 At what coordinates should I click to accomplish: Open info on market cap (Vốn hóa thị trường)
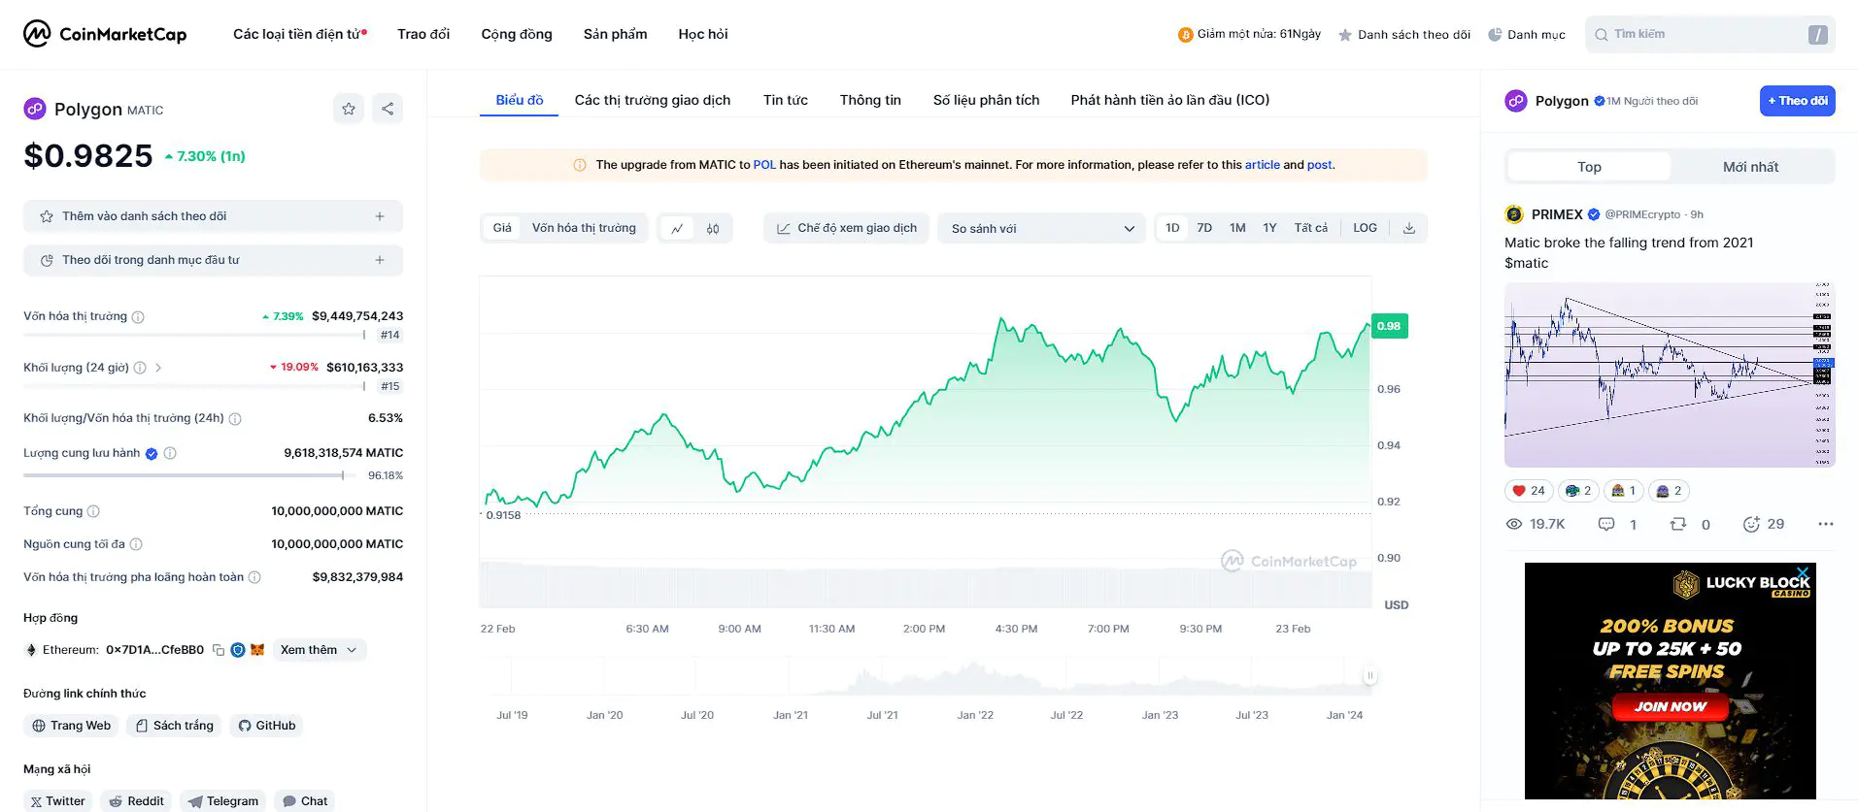[x=138, y=317]
